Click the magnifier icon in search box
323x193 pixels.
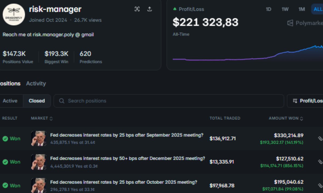click(x=62, y=101)
